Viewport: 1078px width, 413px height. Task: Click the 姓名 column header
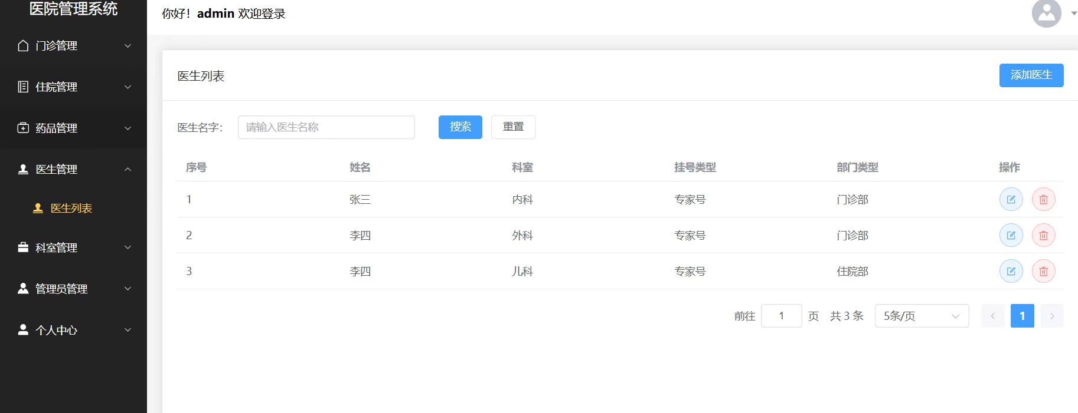pyautogui.click(x=360, y=167)
